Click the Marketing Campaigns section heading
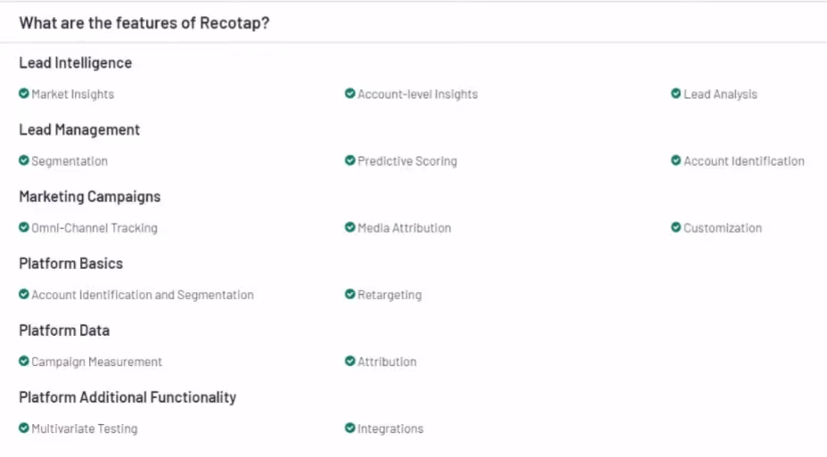The width and height of the screenshot is (827, 457). (90, 197)
